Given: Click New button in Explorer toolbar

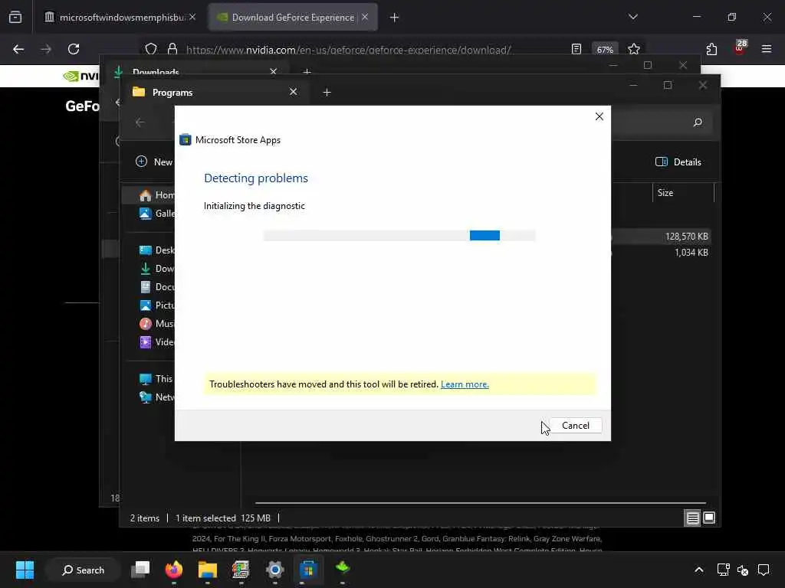Looking at the screenshot, I should [154, 162].
